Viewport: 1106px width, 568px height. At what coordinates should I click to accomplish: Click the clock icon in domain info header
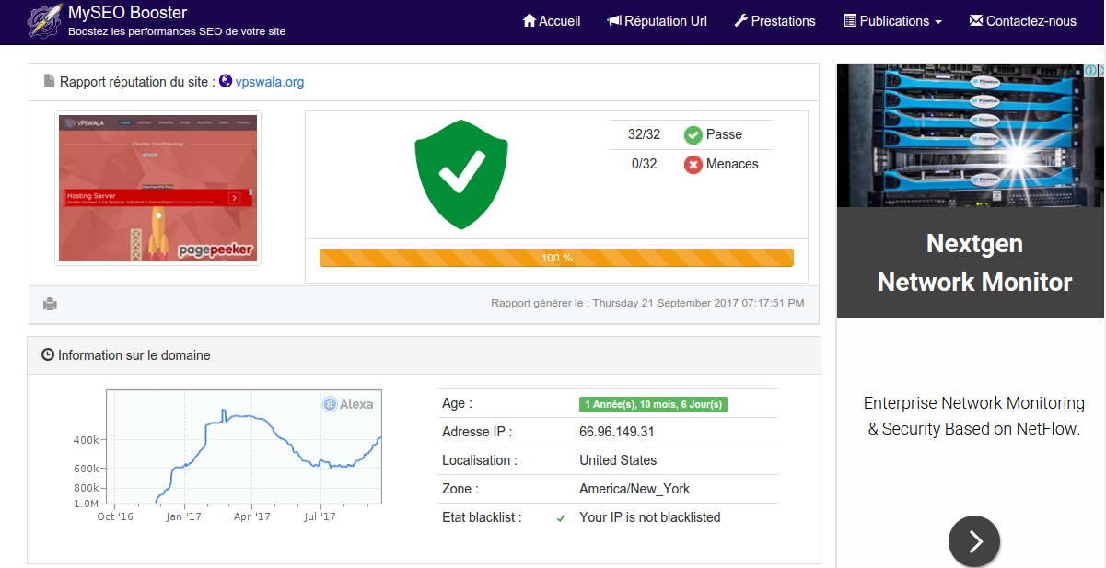48,354
